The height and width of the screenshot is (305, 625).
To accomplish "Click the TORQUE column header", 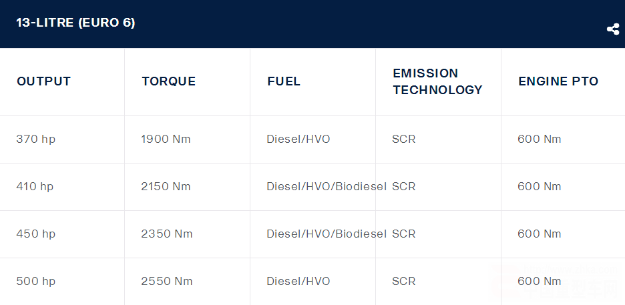I will (x=169, y=81).
